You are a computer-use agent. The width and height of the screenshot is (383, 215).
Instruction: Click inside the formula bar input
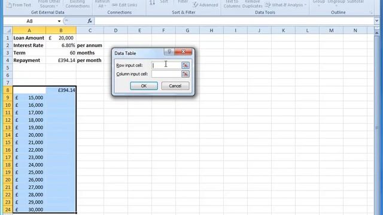pos(234,21)
